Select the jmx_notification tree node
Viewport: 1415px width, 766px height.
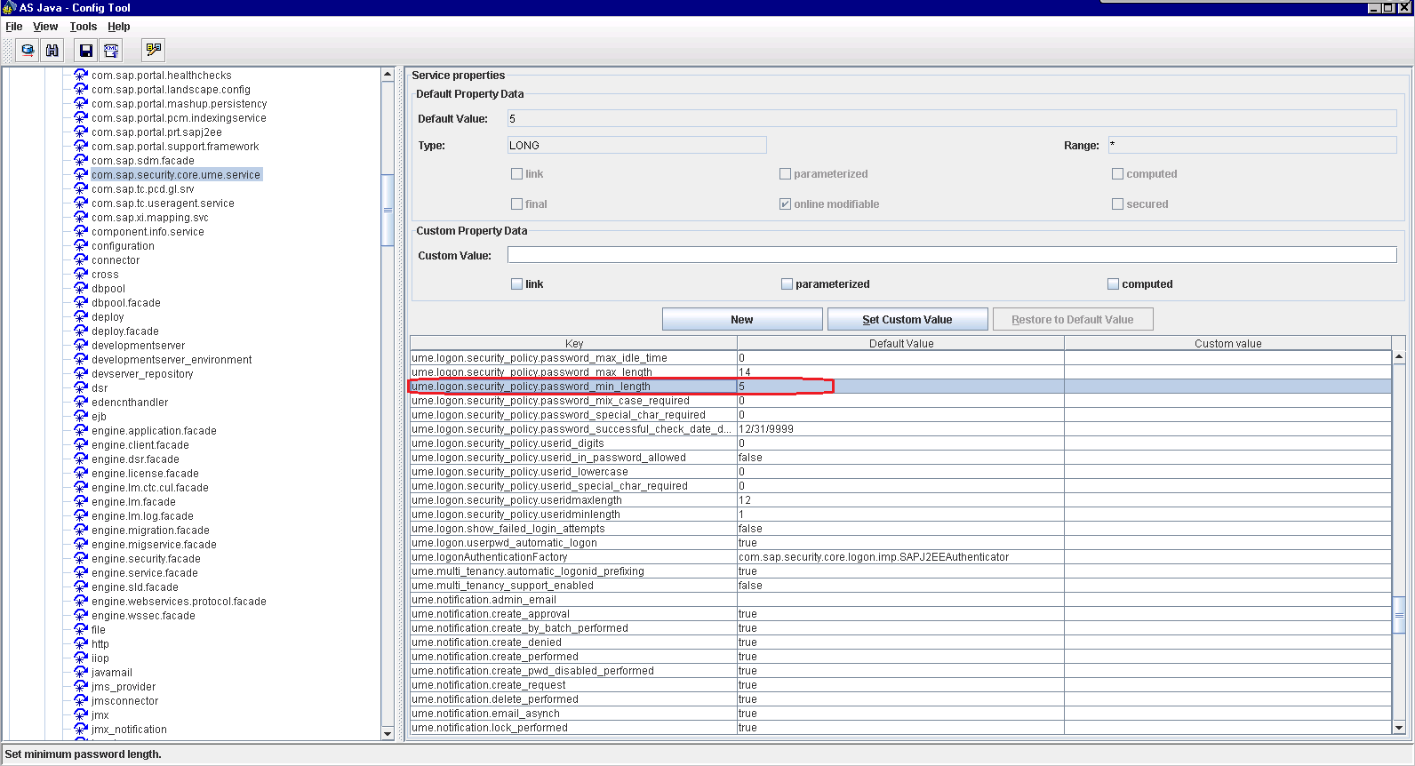pos(129,729)
